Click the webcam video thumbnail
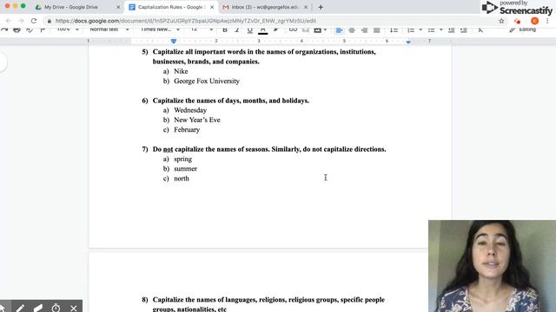 (492, 266)
